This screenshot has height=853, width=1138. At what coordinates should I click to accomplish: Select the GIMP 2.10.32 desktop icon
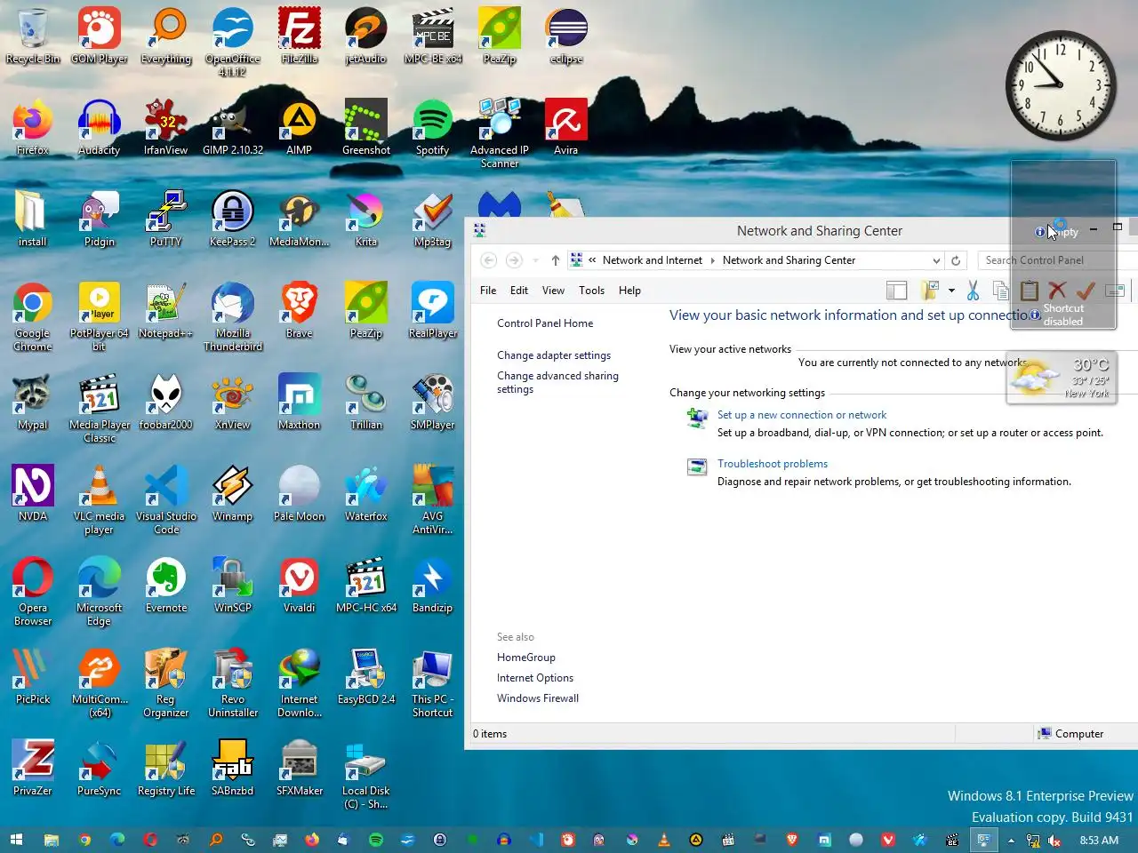coord(233,127)
